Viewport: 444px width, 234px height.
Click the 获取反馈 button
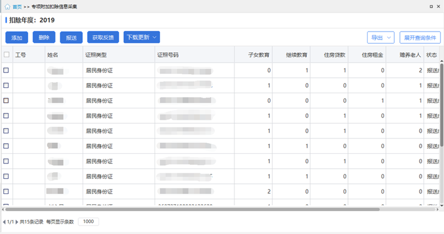pos(103,37)
